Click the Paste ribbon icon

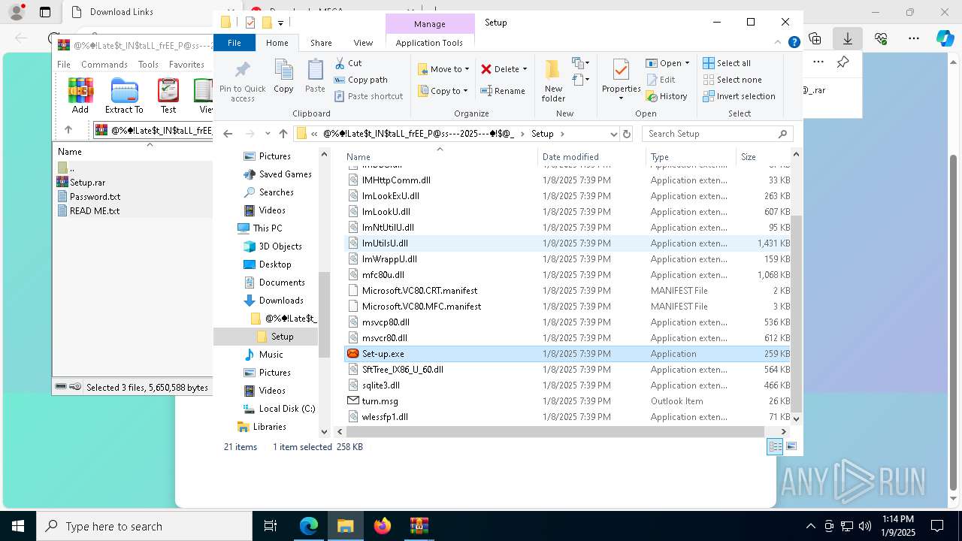(315, 77)
